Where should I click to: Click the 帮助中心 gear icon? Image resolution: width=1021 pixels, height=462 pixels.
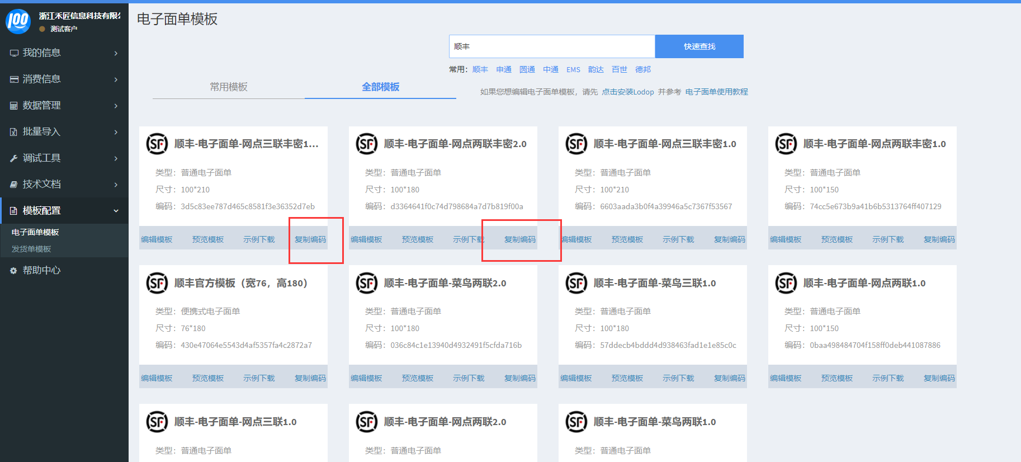click(x=14, y=271)
